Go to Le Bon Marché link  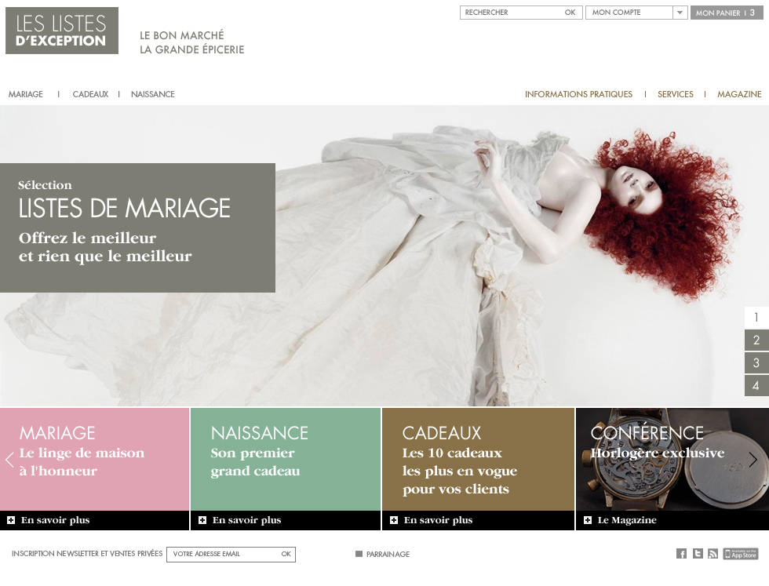[182, 35]
